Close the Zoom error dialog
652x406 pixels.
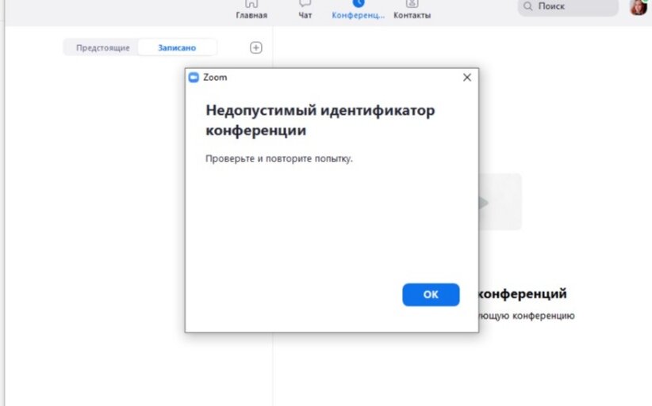click(x=467, y=78)
